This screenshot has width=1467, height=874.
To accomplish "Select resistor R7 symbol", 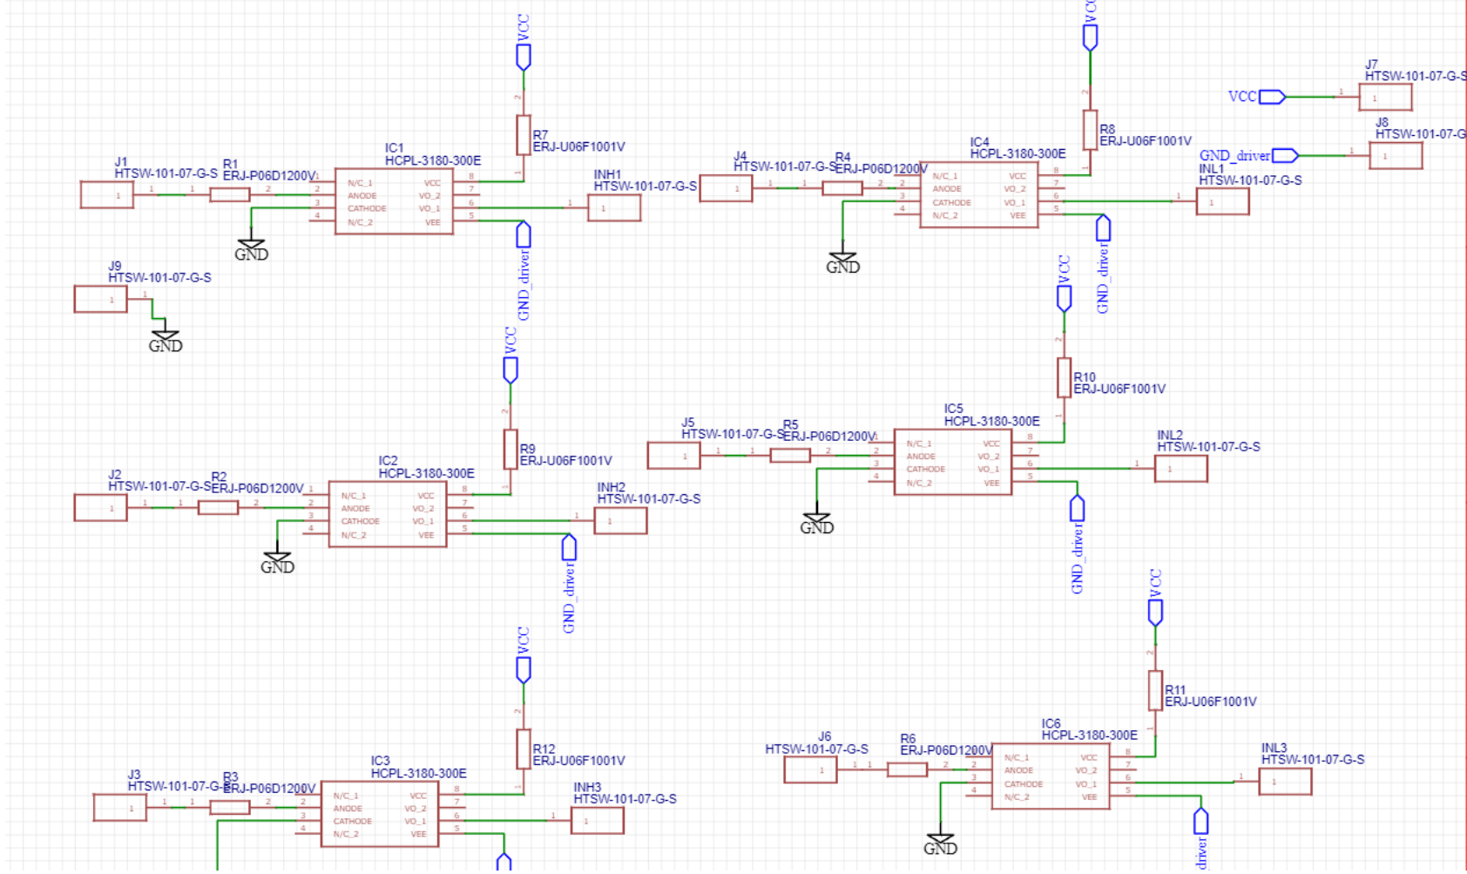I will (x=523, y=135).
